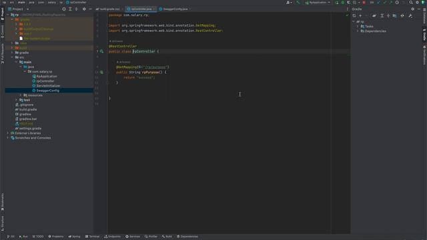Toggle the Project tool window stripe button

(3, 13)
